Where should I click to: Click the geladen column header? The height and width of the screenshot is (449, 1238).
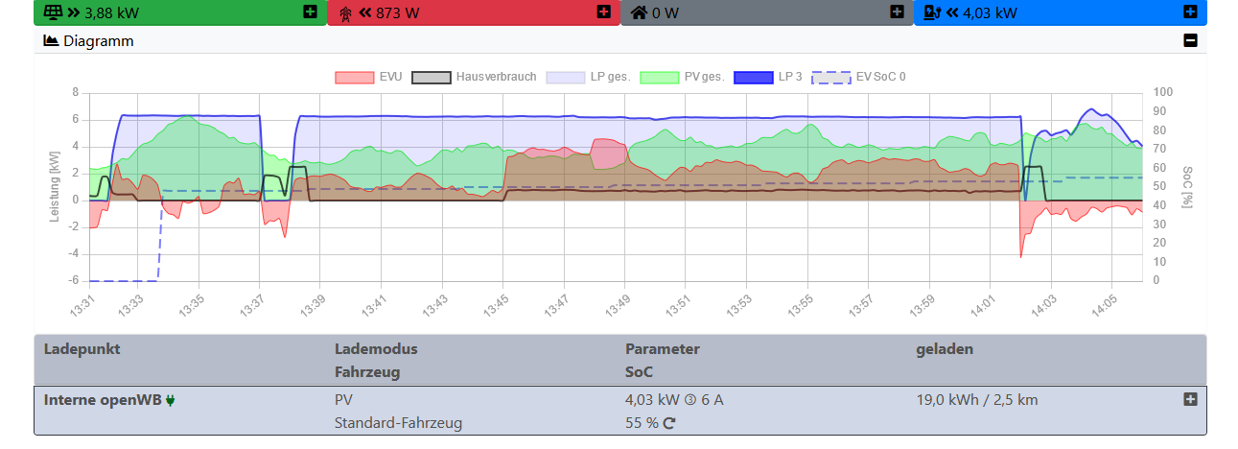945,349
